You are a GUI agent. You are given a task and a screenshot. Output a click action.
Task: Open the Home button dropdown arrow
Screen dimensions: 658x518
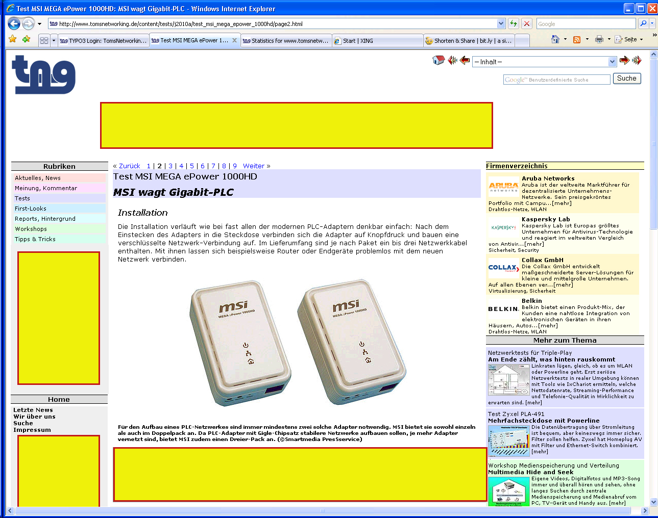tap(565, 39)
